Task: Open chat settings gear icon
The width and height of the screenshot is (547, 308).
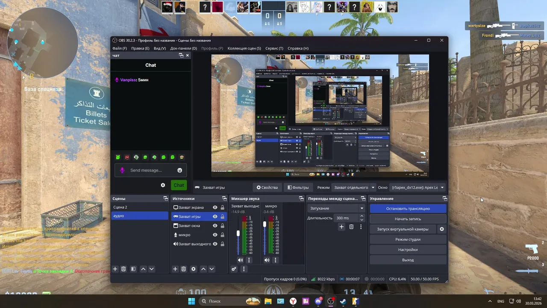Action: pyautogui.click(x=163, y=185)
